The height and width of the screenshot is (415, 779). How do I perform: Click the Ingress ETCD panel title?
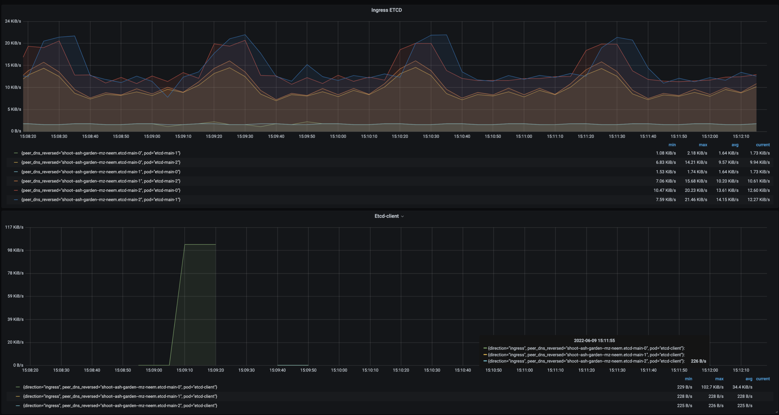click(386, 10)
